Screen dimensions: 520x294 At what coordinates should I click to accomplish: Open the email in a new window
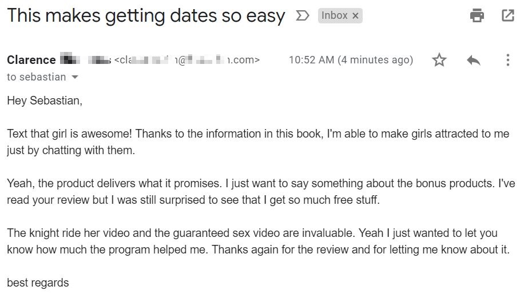tap(508, 15)
